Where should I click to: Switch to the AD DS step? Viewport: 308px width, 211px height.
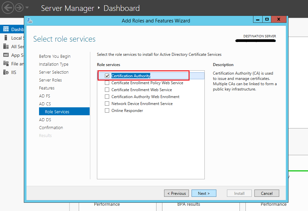[x=45, y=120]
